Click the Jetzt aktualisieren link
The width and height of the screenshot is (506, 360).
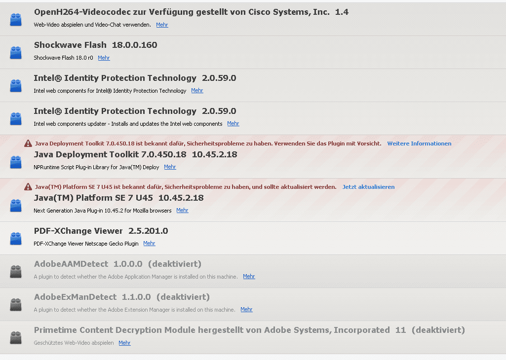pos(368,187)
